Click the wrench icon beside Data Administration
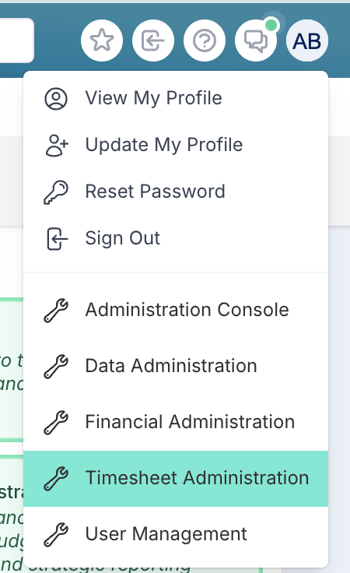350x573 pixels. coord(56,366)
